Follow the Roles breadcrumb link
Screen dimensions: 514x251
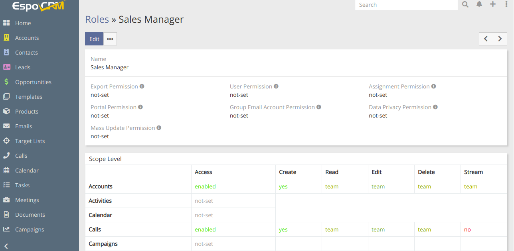97,20
